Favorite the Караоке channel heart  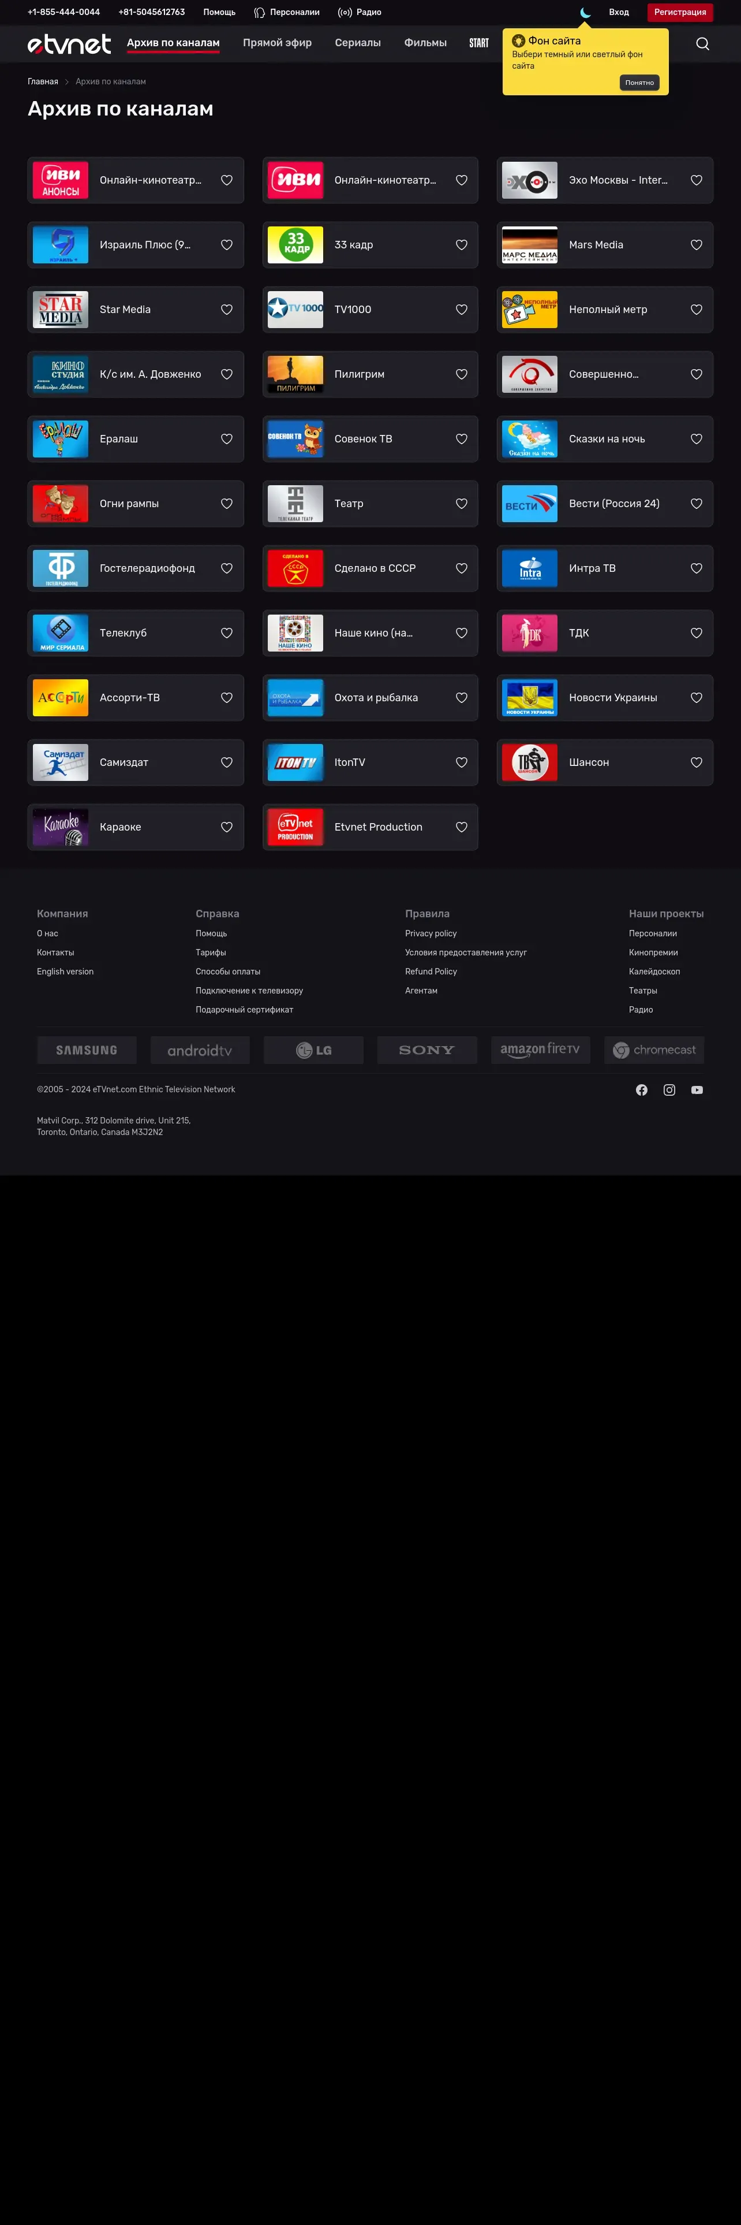[x=227, y=828]
